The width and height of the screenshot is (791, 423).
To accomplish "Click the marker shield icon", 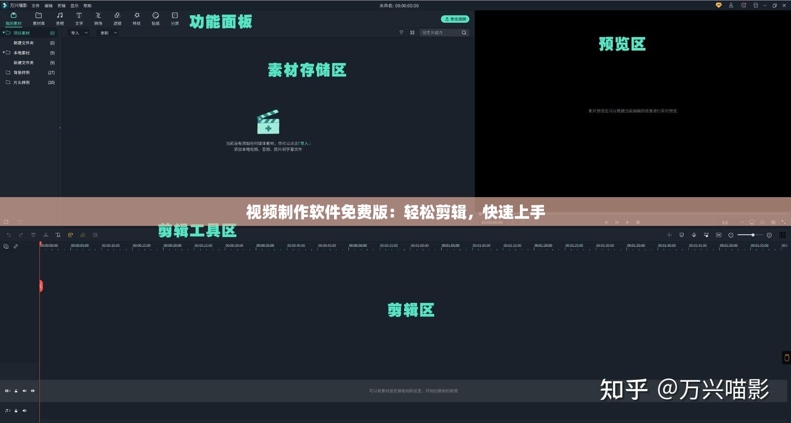I will click(x=682, y=235).
